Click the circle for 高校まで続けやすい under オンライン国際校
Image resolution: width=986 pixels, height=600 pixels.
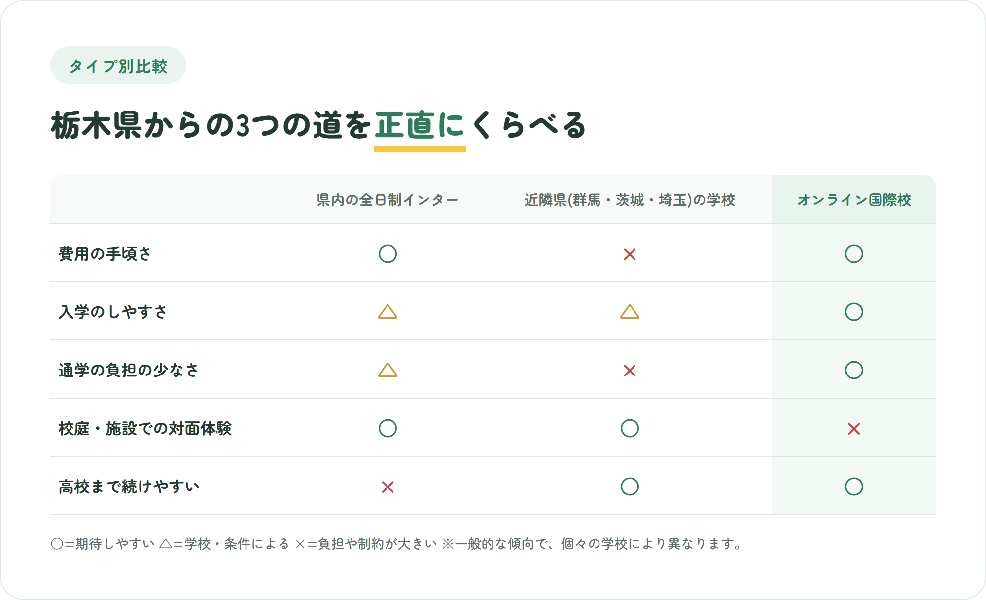[x=854, y=487]
